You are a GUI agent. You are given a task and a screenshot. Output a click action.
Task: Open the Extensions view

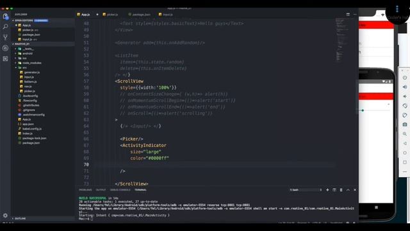[x=5, y=58]
